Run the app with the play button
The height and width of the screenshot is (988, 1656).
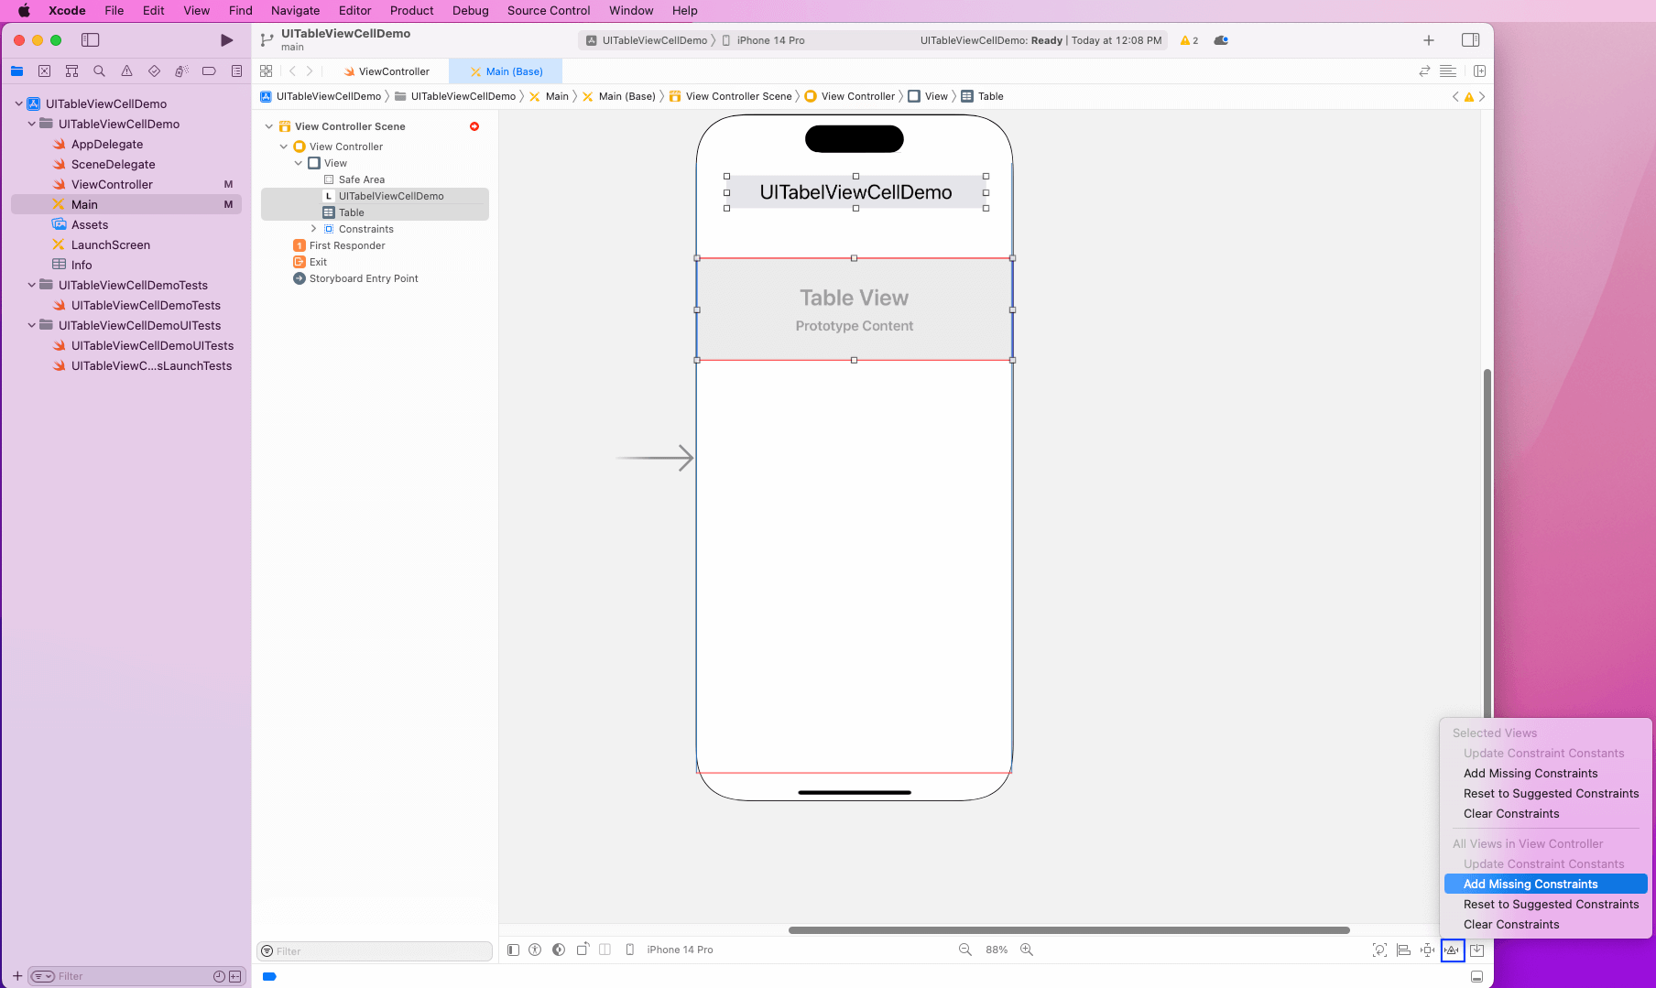(225, 39)
